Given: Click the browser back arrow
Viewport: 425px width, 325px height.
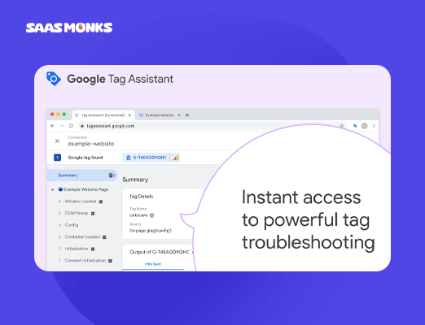Looking at the screenshot, I should pyautogui.click(x=53, y=126).
